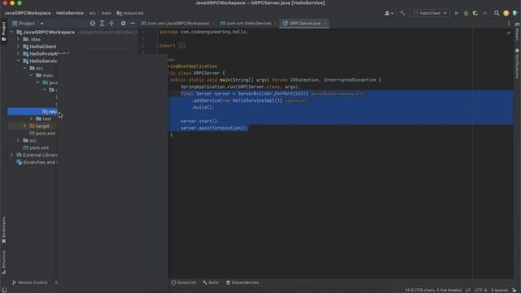Screen dimensions: 521x293
Task: Hide the Project panel with minus icon
Action: pyautogui.click(x=133, y=24)
